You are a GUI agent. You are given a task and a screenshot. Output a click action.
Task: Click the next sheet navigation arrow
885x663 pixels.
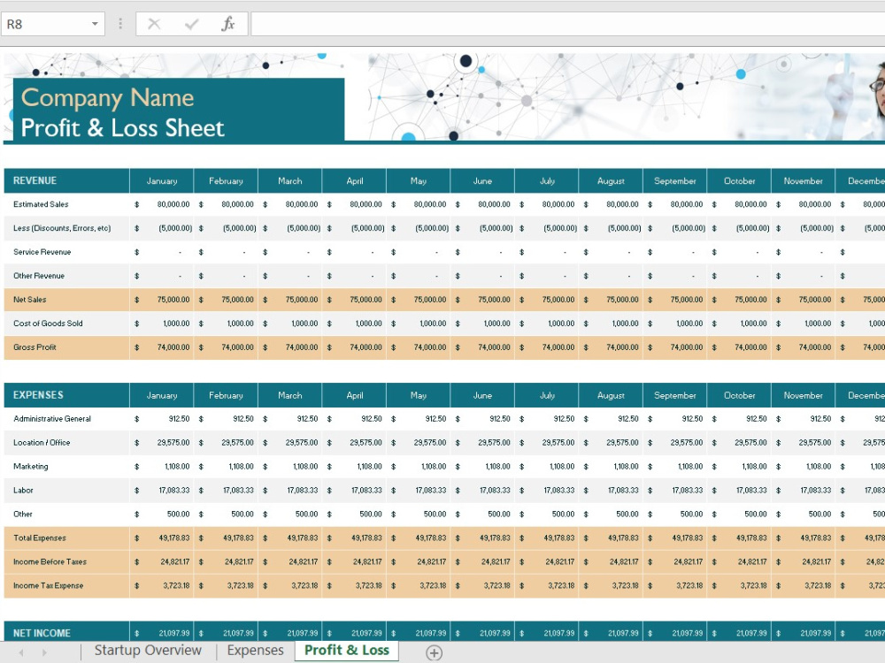click(x=44, y=652)
